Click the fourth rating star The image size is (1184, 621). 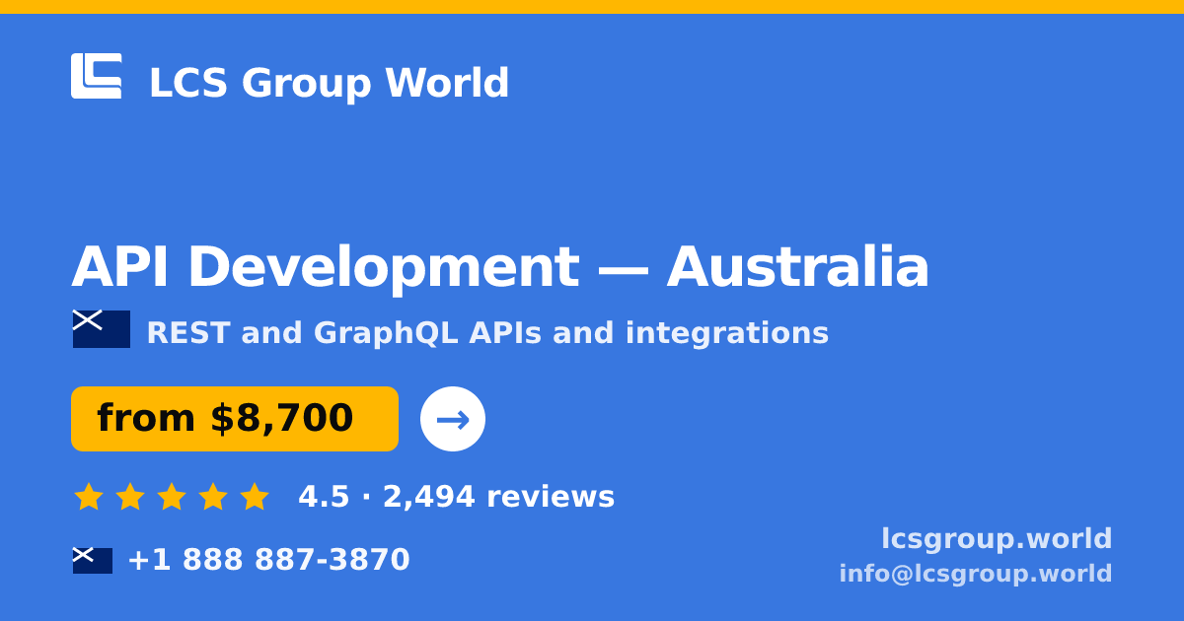pos(213,497)
